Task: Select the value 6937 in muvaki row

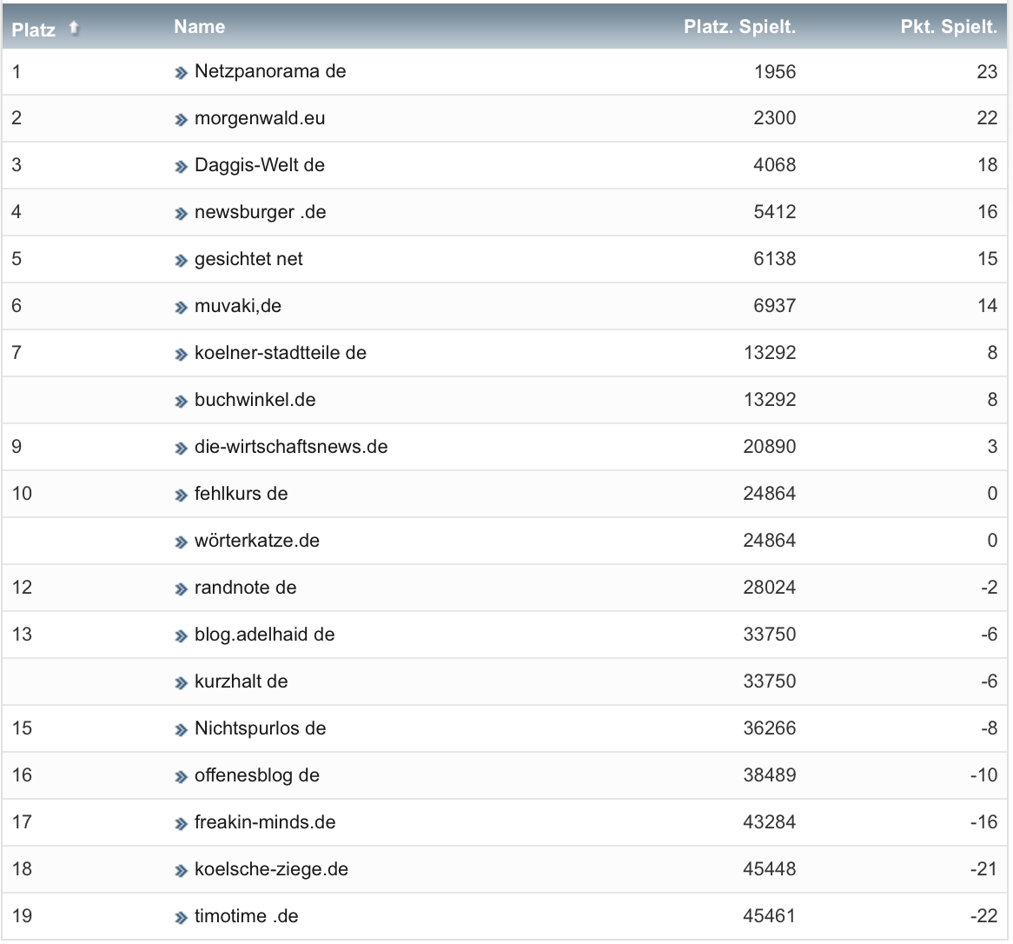Action: click(775, 306)
